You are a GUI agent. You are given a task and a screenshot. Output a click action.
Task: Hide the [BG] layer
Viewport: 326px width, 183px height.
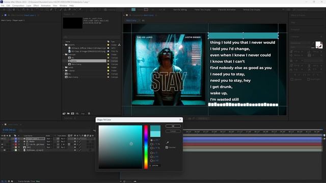[x=2, y=147]
